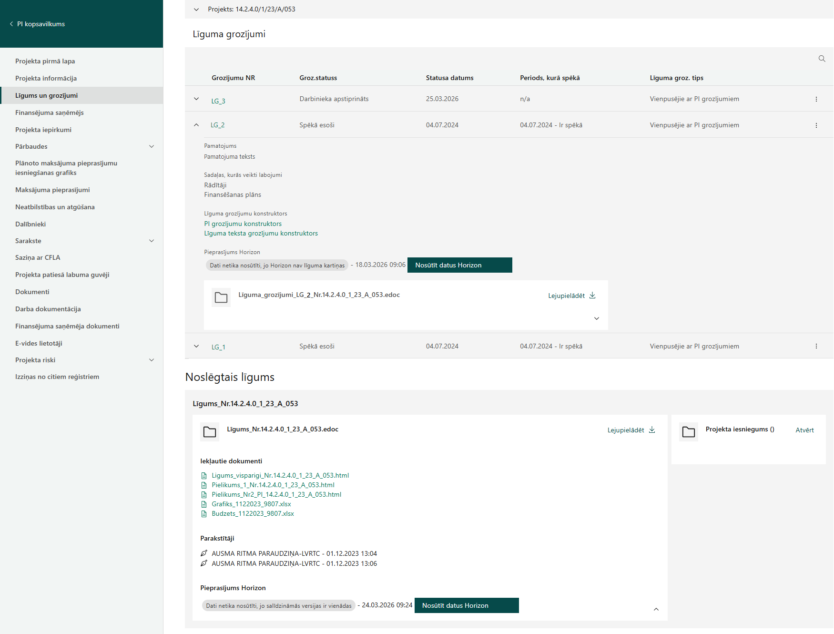Click back arrow beside PI kopsavilkums
Viewport: 834px width, 634px height.
pos(11,24)
